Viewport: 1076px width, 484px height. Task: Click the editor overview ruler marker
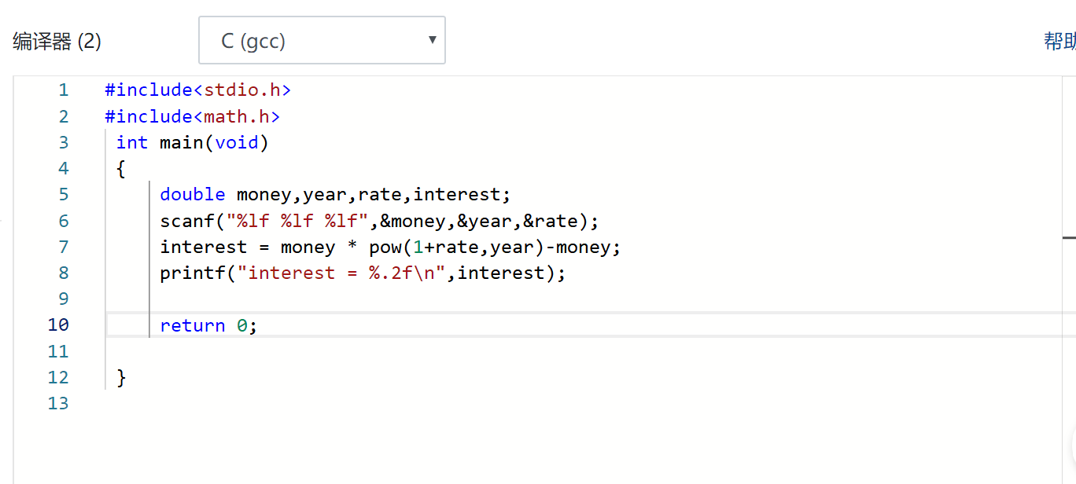1069,236
